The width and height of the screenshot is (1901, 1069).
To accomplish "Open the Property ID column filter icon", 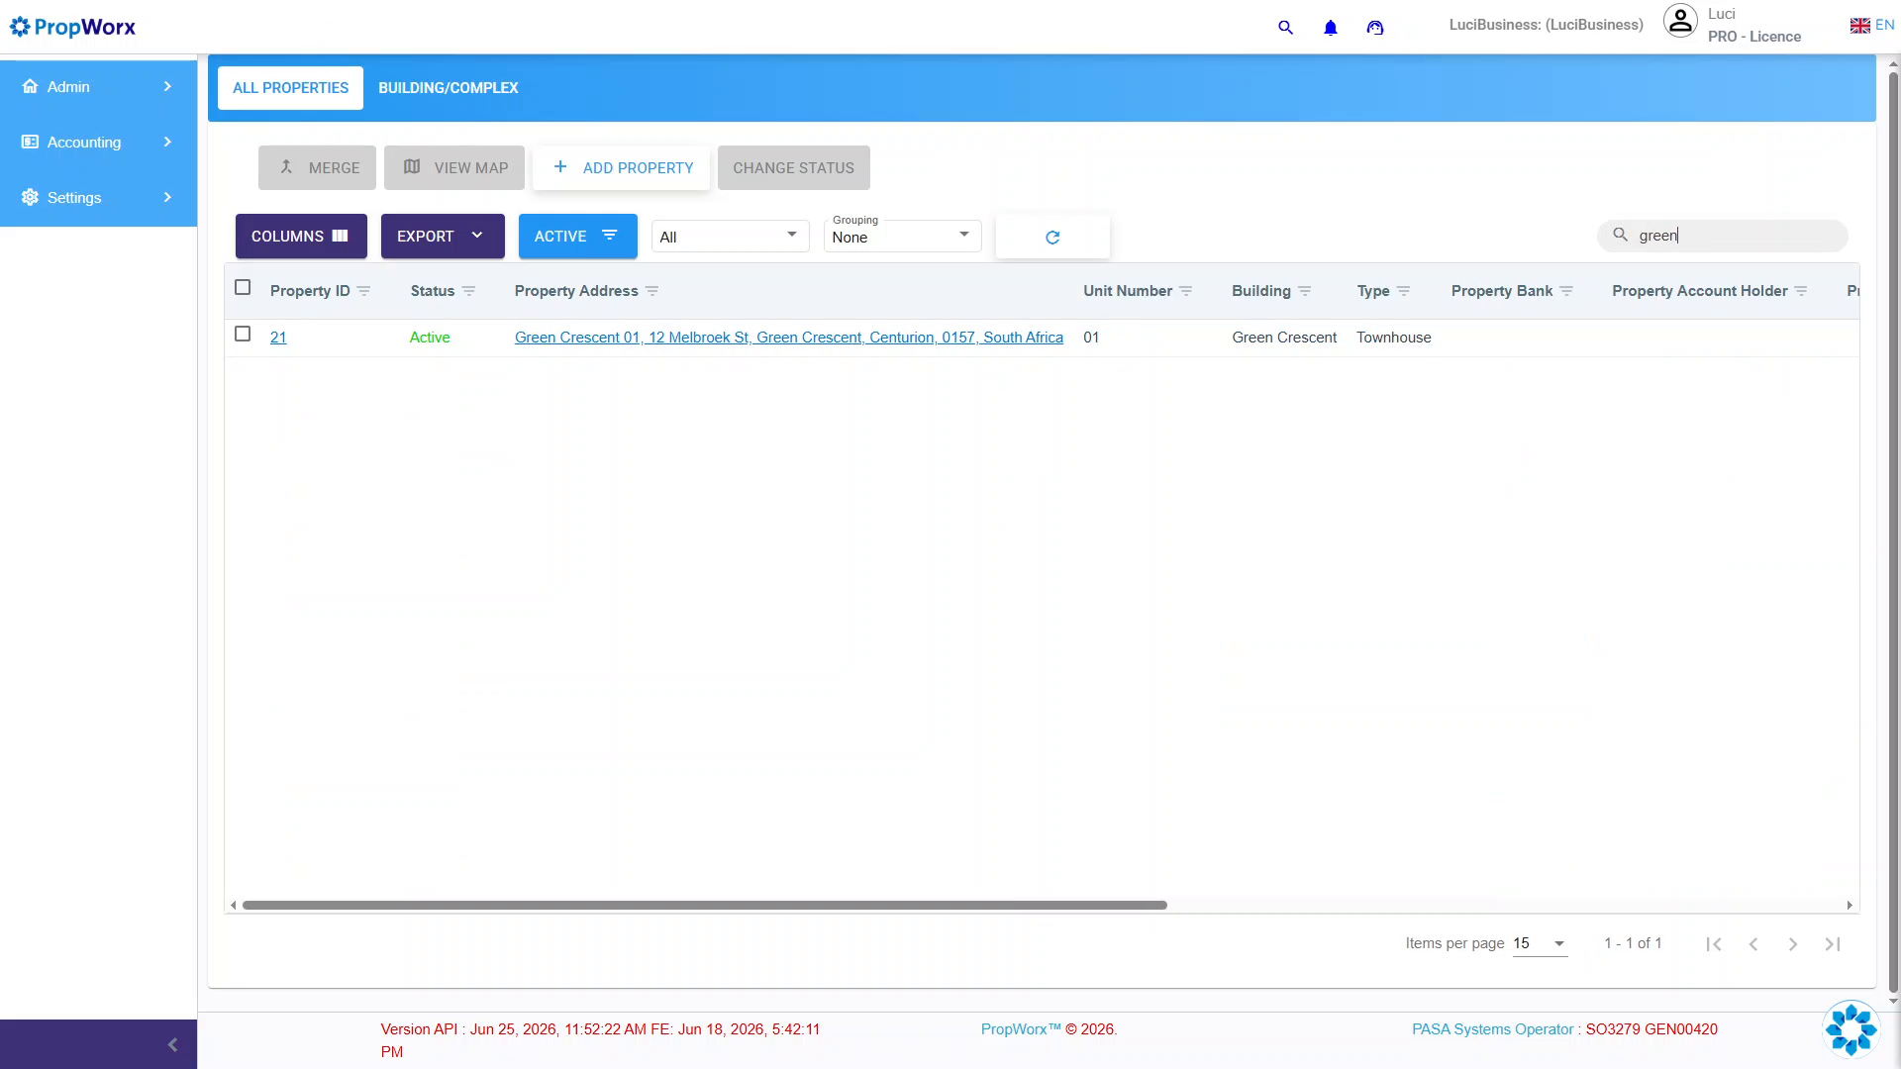I will pyautogui.click(x=363, y=291).
